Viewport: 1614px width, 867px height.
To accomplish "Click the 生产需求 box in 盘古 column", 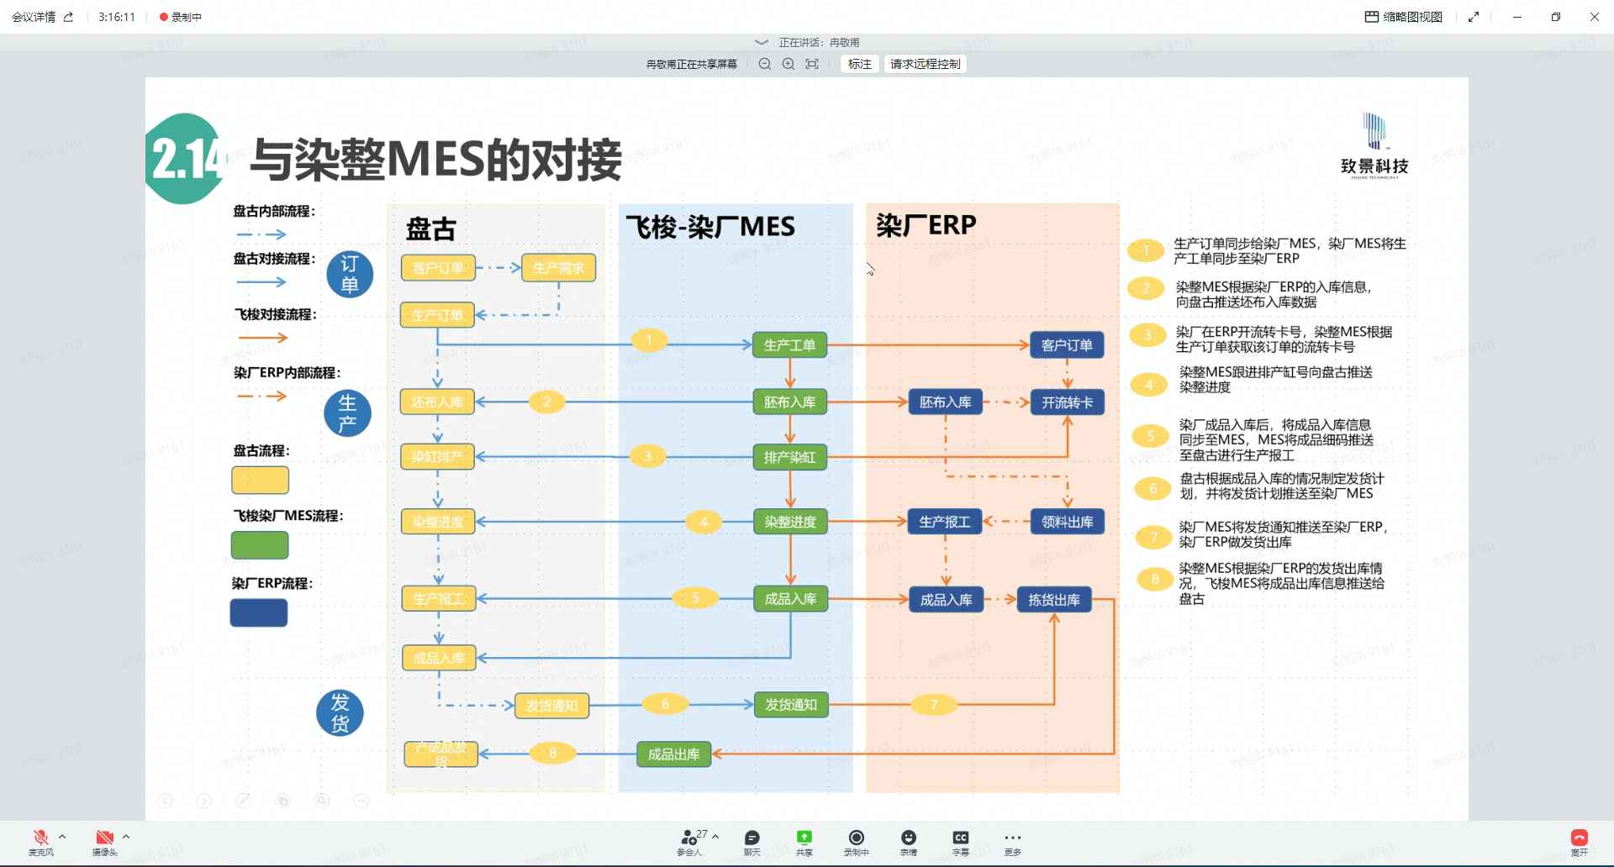I will [558, 268].
